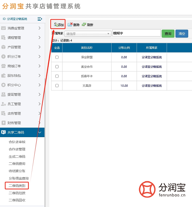Click the 财务管理 yen icon

(3, 123)
